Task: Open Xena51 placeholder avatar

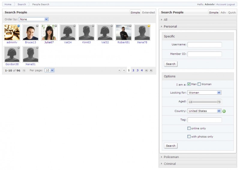Action: 31,54
